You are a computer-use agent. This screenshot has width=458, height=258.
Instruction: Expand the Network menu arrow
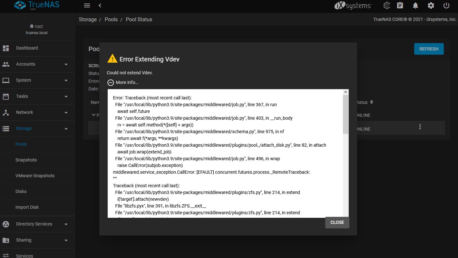coord(66,113)
